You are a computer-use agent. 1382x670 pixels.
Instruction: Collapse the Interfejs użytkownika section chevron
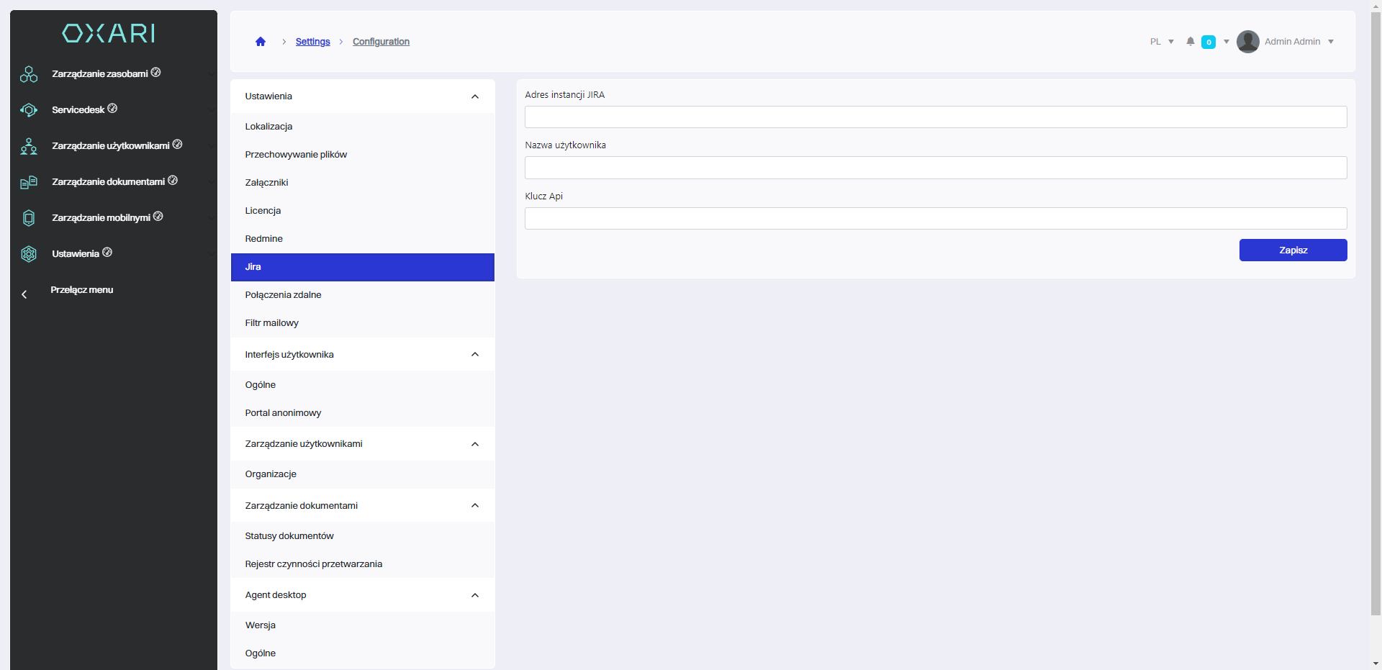[x=475, y=354]
